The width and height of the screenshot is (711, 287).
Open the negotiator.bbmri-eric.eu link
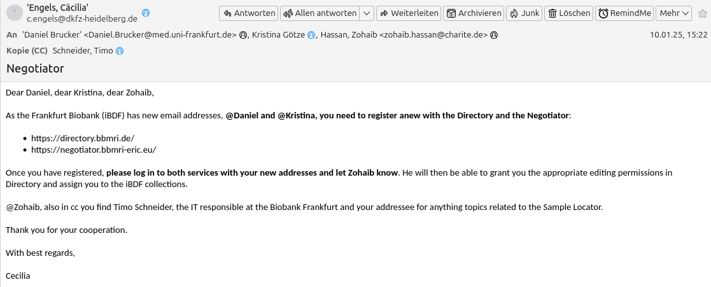94,150
